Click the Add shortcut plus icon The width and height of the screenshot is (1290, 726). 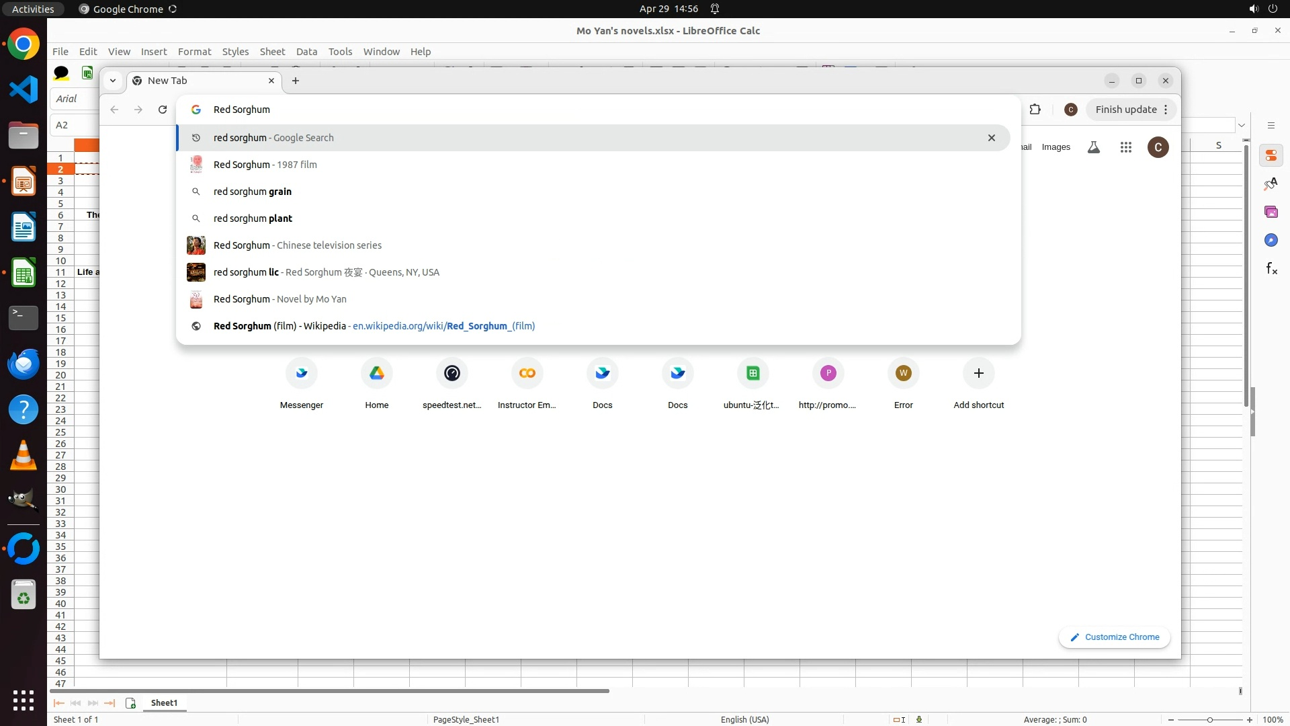978,373
